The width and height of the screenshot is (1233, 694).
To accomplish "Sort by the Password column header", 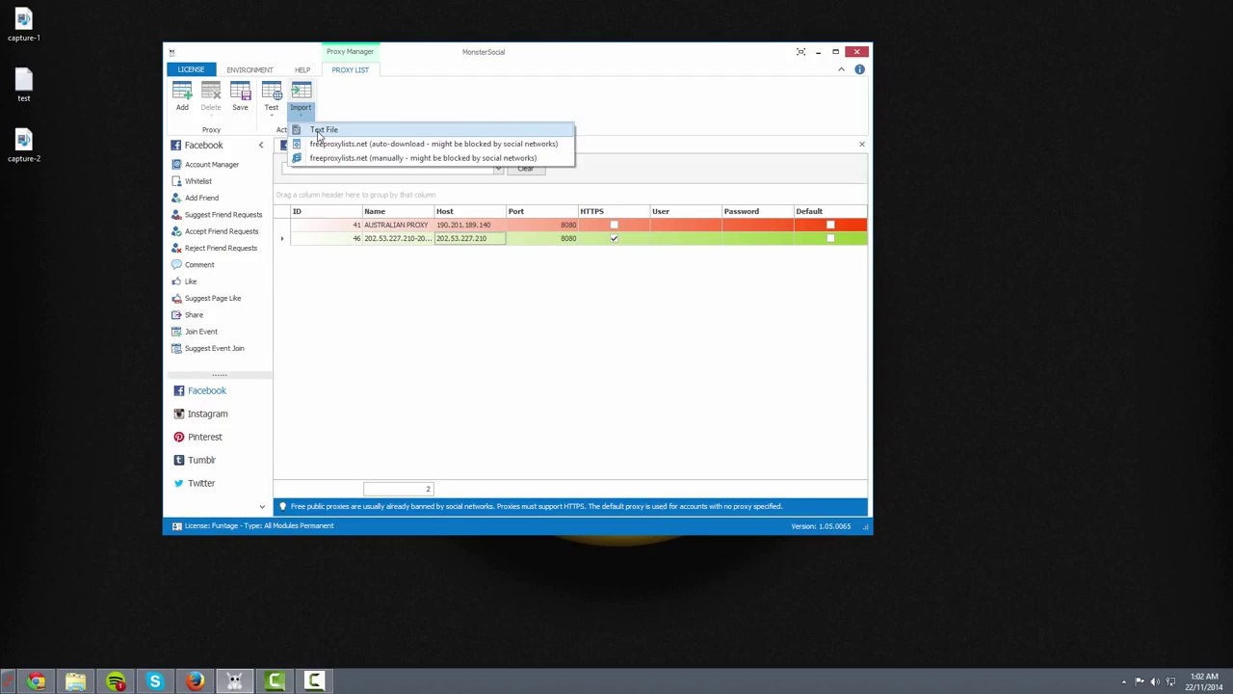I will click(756, 211).
